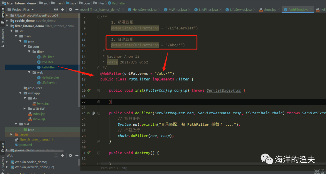Hide the Project panel with minus icon
This screenshot has width=326, height=174.
pyautogui.click(x=77, y=10)
